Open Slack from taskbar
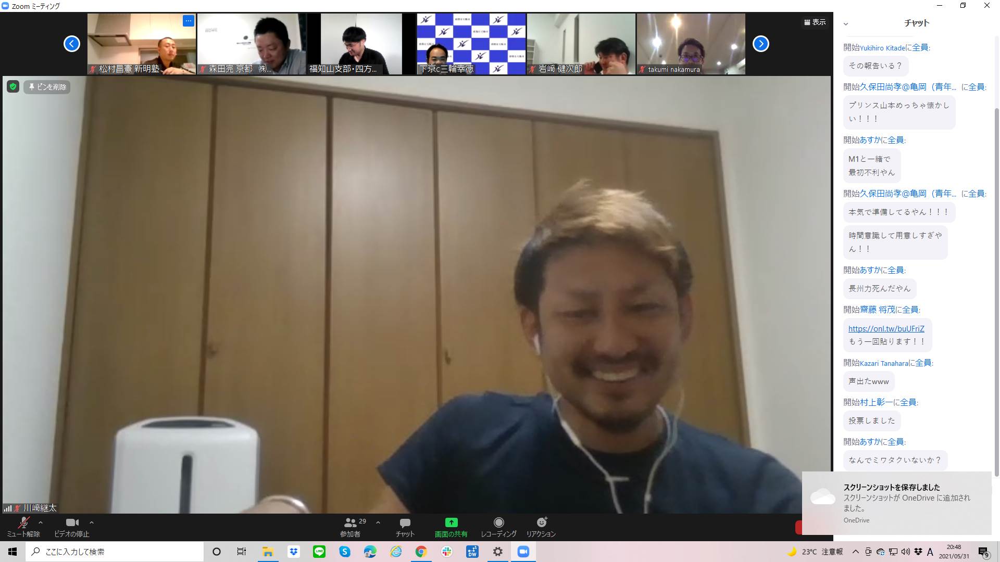Screen dimensions: 1000x562 click(x=447, y=552)
